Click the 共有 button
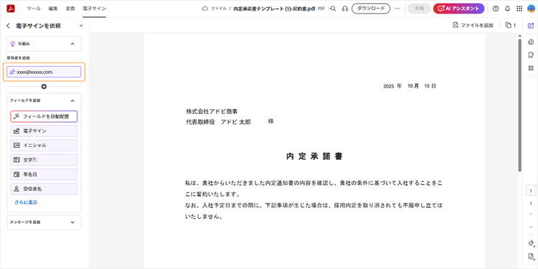This screenshot has height=269, width=538. [420, 9]
